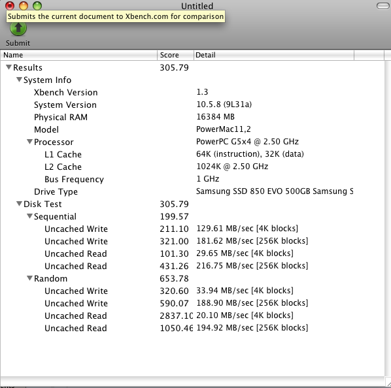Click the red close window button
The width and height of the screenshot is (391, 388).
click(10, 5)
